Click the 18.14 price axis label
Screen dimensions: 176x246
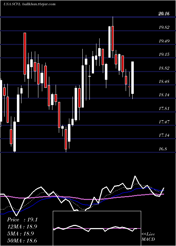(164, 95)
